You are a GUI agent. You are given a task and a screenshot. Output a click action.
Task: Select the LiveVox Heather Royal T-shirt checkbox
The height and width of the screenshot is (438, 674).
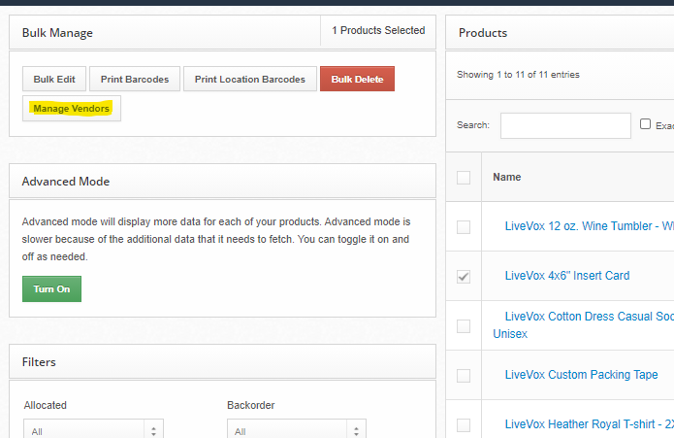464,424
